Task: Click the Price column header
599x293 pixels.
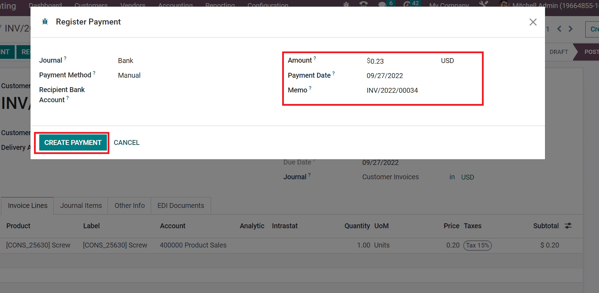Action: (x=451, y=226)
